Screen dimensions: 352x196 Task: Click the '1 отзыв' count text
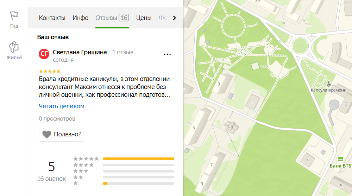tap(122, 52)
